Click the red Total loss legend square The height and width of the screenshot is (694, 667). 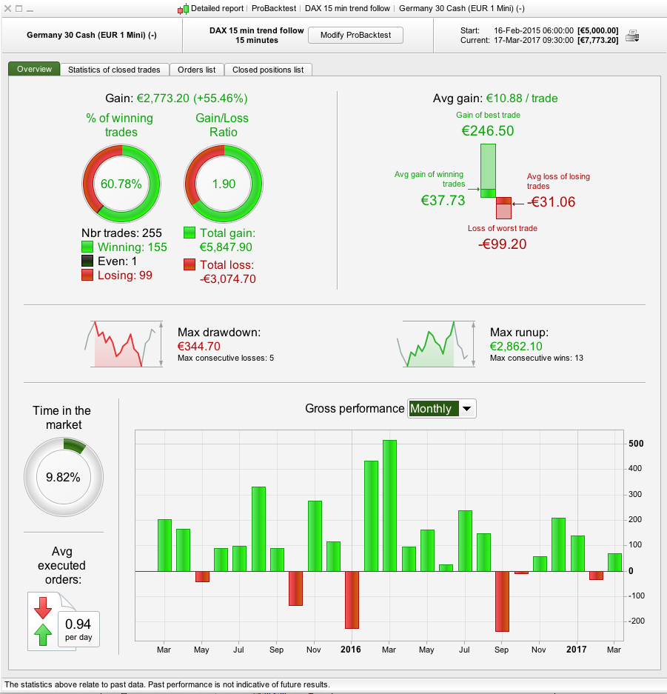coord(190,264)
